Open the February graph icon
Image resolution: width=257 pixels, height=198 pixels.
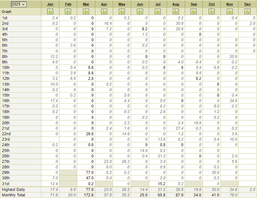tap(68, 11)
